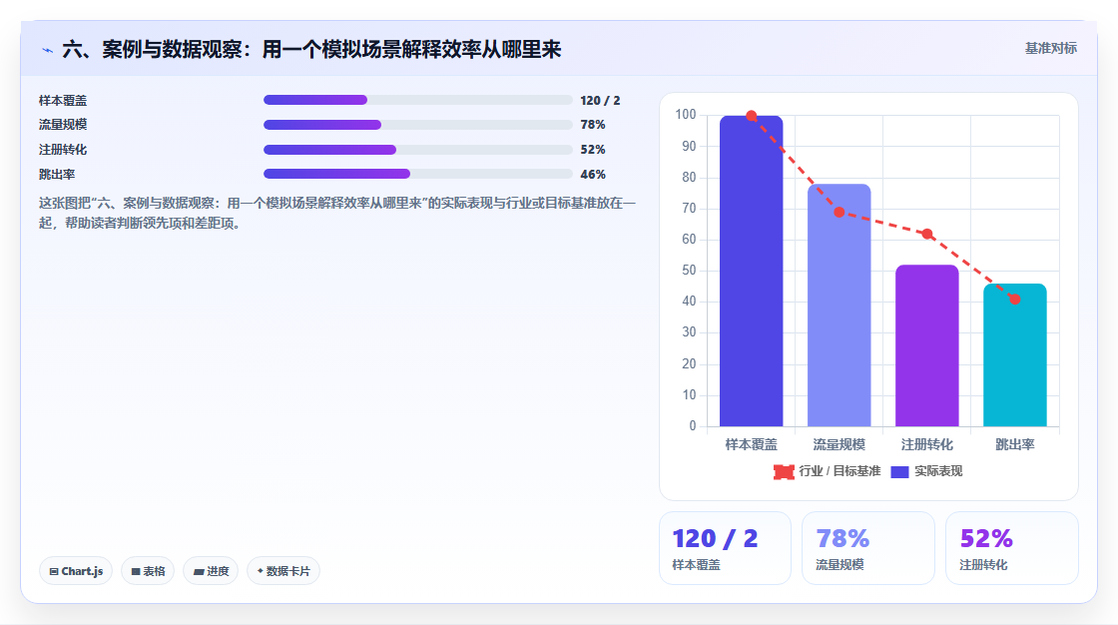Image resolution: width=1118 pixels, height=625 pixels.
Task: Click the purple 注册转化 chart bar
Action: tap(927, 346)
